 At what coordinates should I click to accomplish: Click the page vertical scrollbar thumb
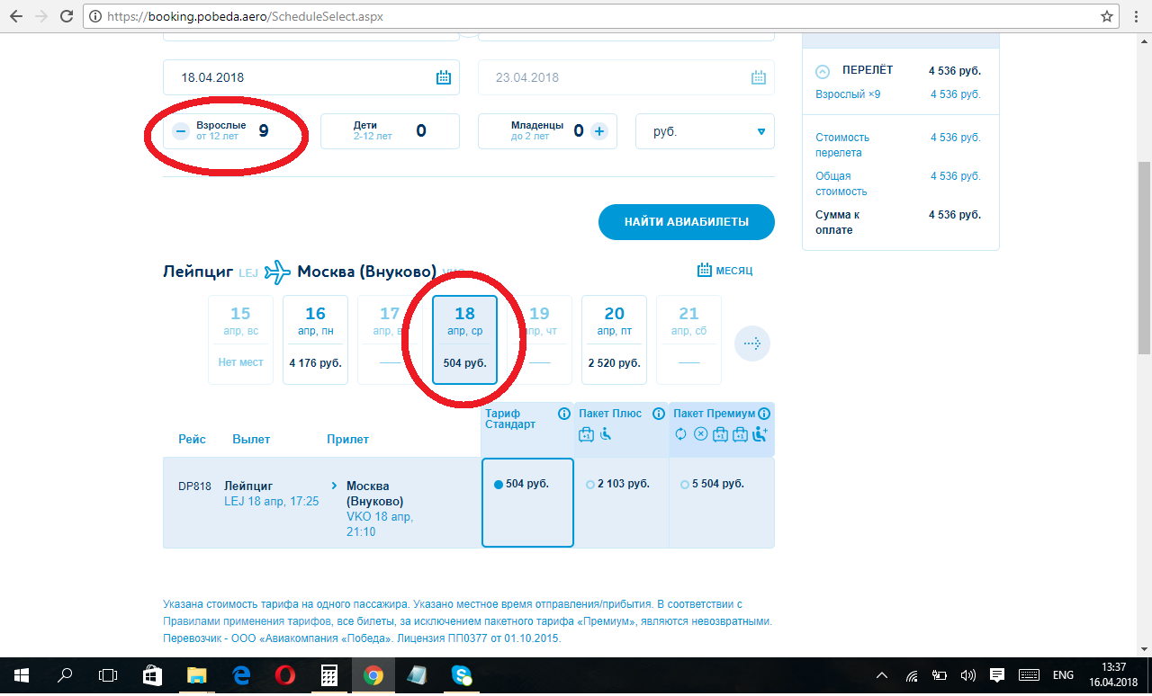point(1144,259)
